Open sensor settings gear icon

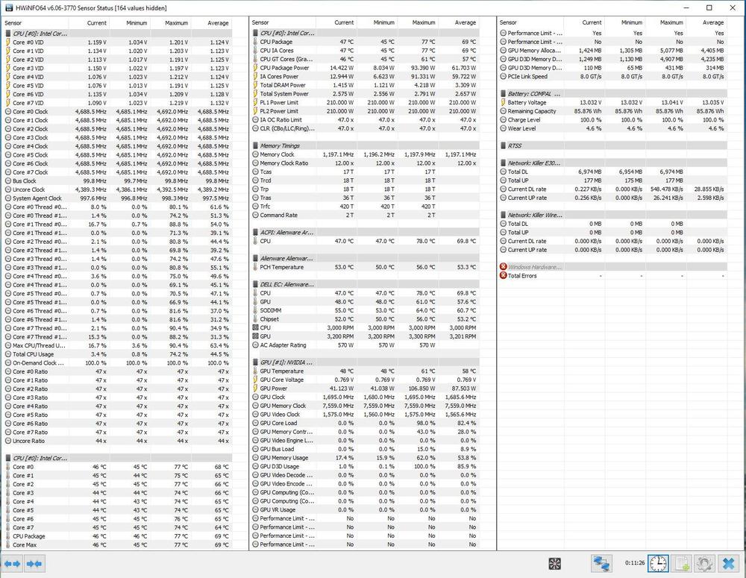pos(704,564)
